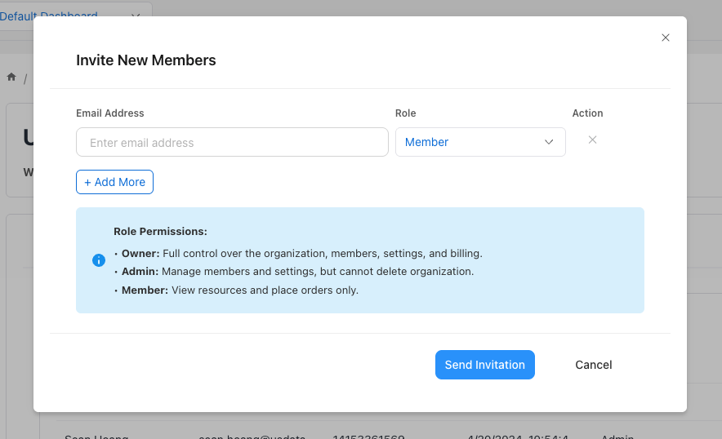Cancel the invitation dialog

pos(593,365)
